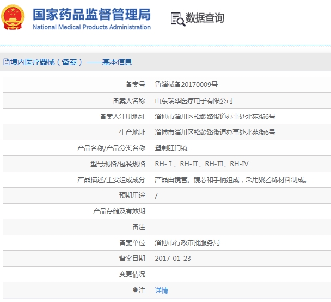Select the company name 山东瑞华医疗电子有限公司

click(x=194, y=100)
